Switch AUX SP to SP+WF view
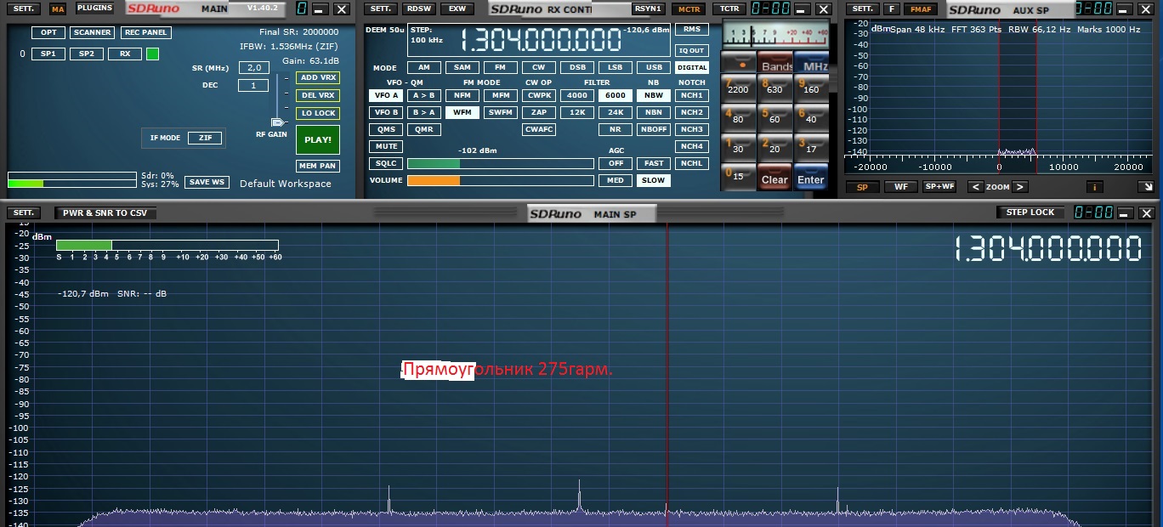Viewport: 1163px width, 527px height. coord(939,187)
